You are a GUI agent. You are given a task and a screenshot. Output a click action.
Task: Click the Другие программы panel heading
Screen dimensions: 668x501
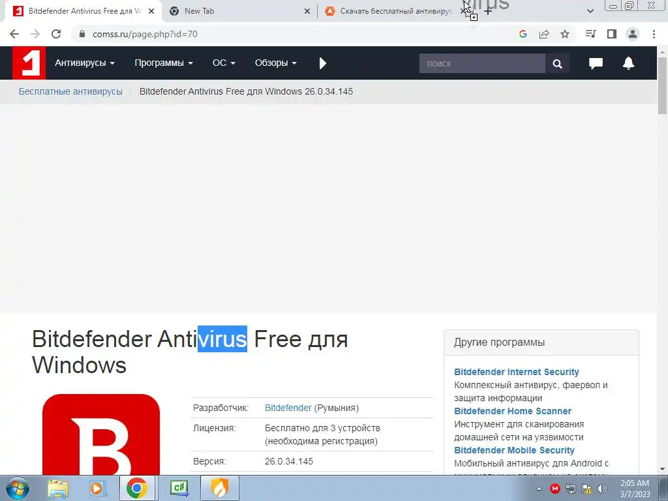[x=499, y=342]
